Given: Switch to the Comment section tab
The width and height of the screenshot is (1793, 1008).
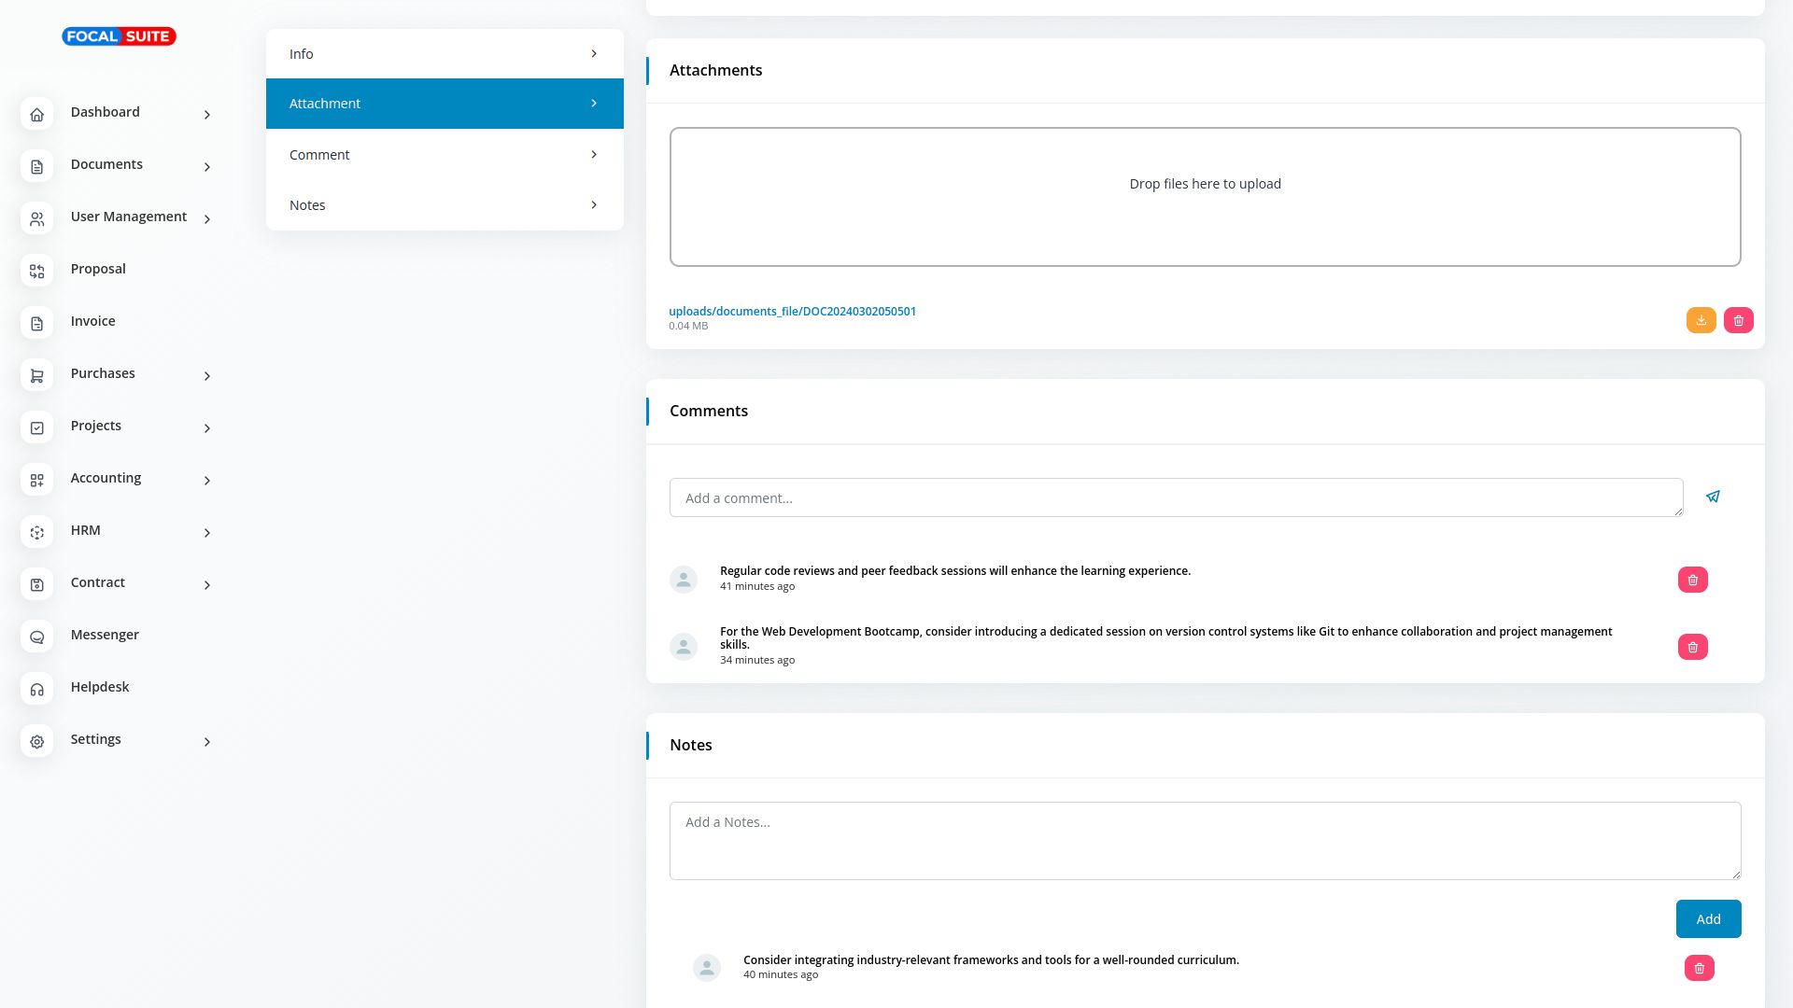Looking at the screenshot, I should pyautogui.click(x=445, y=155).
